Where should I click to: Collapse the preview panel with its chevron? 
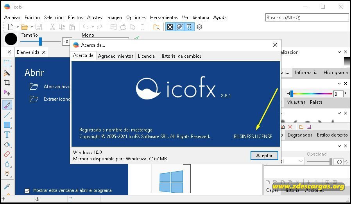click(339, 52)
